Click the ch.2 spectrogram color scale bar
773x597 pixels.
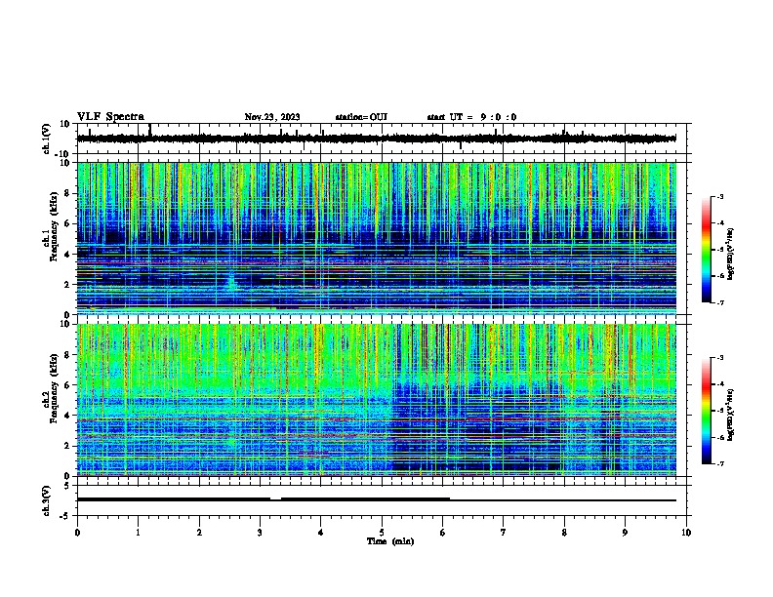(x=707, y=411)
